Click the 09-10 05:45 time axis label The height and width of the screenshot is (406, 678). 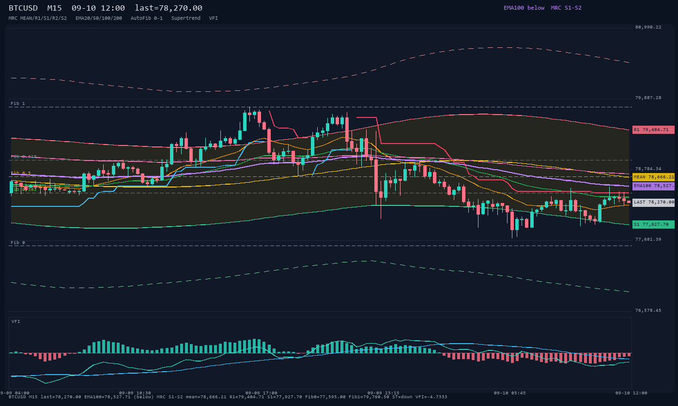pos(509,393)
